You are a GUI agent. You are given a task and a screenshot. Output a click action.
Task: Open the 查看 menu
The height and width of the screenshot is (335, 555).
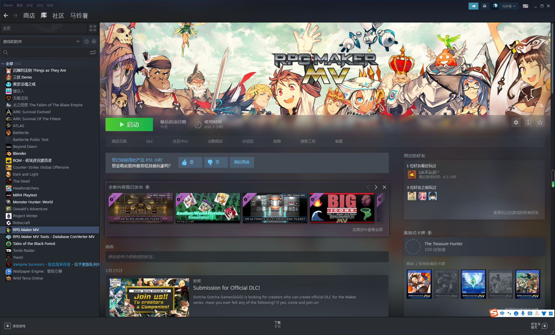click(x=20, y=5)
